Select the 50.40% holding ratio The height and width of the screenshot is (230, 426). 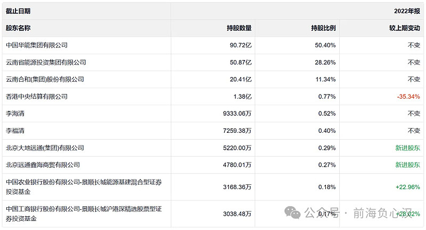[325, 45]
